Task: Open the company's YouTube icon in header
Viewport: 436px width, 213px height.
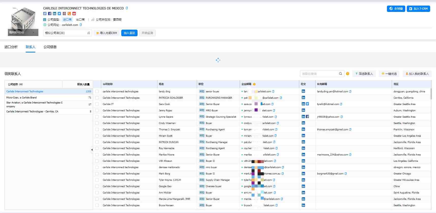Action: pos(74,14)
